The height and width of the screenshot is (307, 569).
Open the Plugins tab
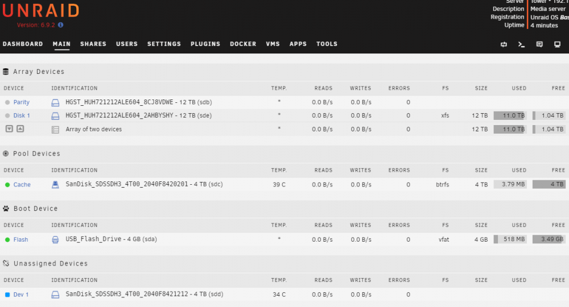[205, 44]
